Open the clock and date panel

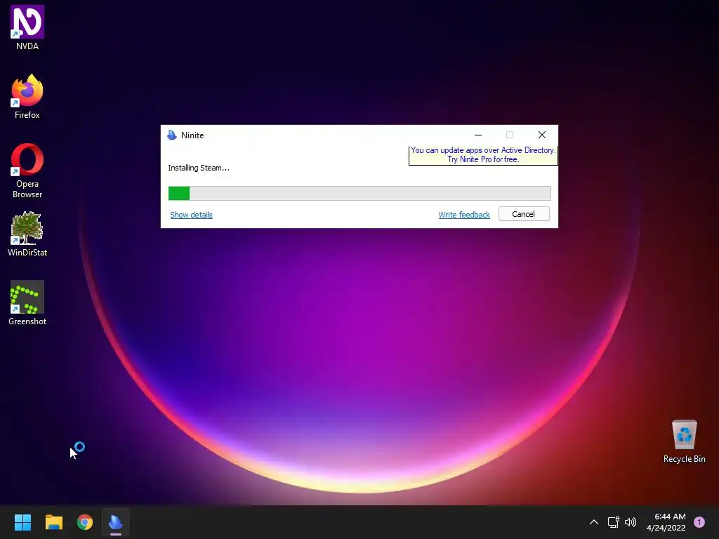point(666,522)
